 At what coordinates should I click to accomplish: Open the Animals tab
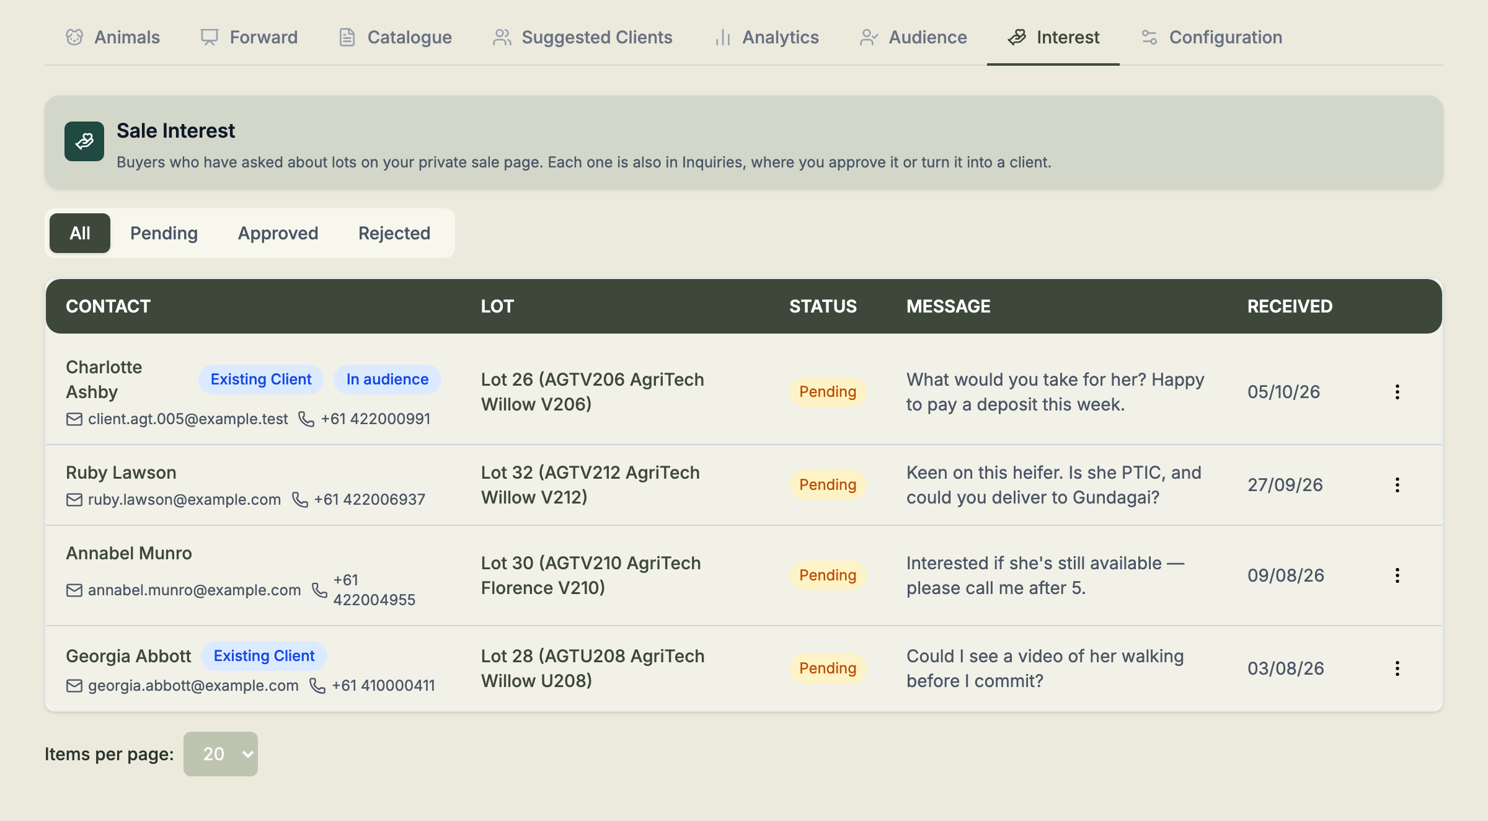(x=113, y=37)
